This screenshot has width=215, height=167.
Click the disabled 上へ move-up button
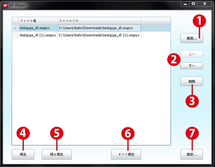coord(192,54)
